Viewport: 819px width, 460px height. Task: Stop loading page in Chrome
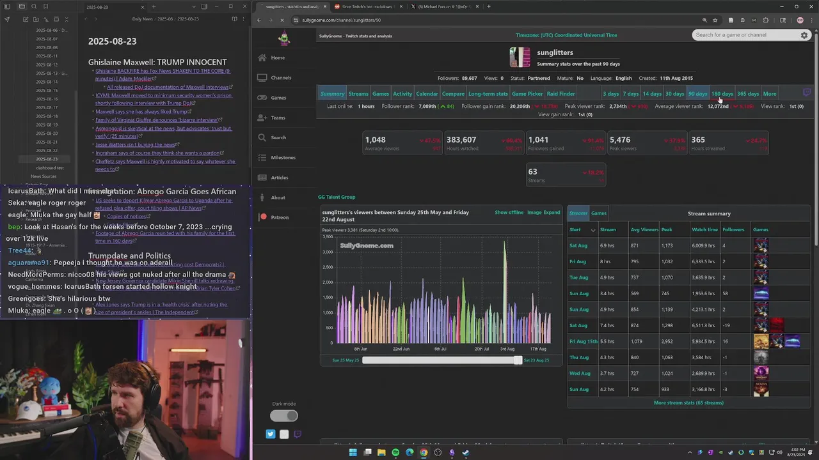tap(282, 20)
